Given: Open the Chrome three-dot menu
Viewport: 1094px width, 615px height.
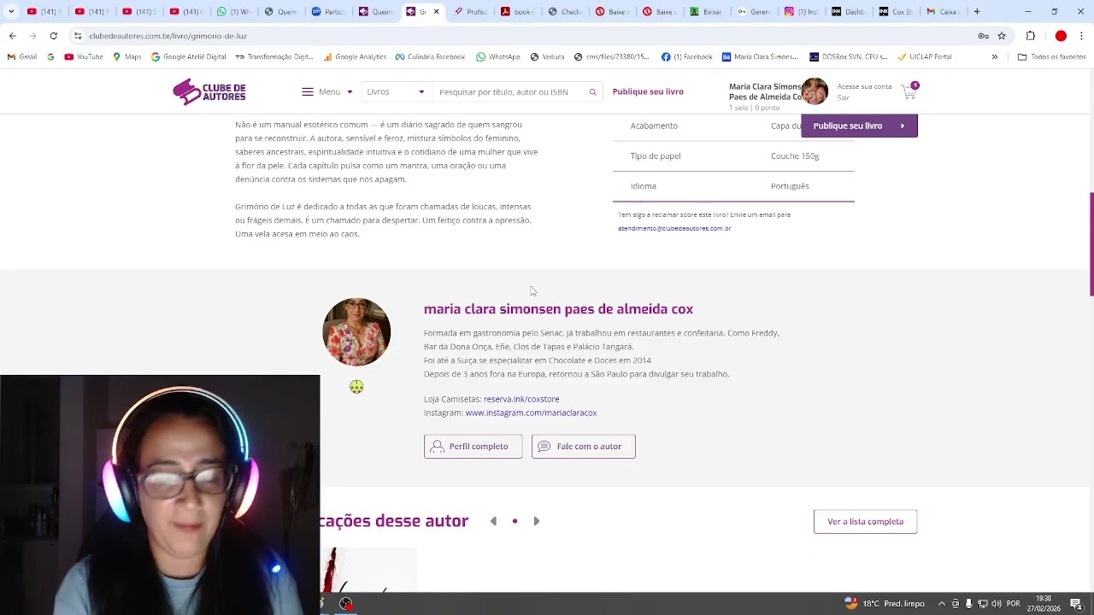Looking at the screenshot, I should (x=1082, y=36).
